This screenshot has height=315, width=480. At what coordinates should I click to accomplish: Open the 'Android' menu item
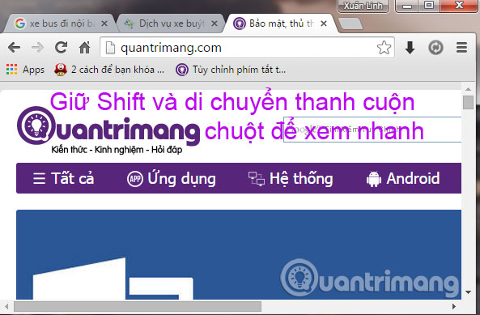tap(403, 178)
